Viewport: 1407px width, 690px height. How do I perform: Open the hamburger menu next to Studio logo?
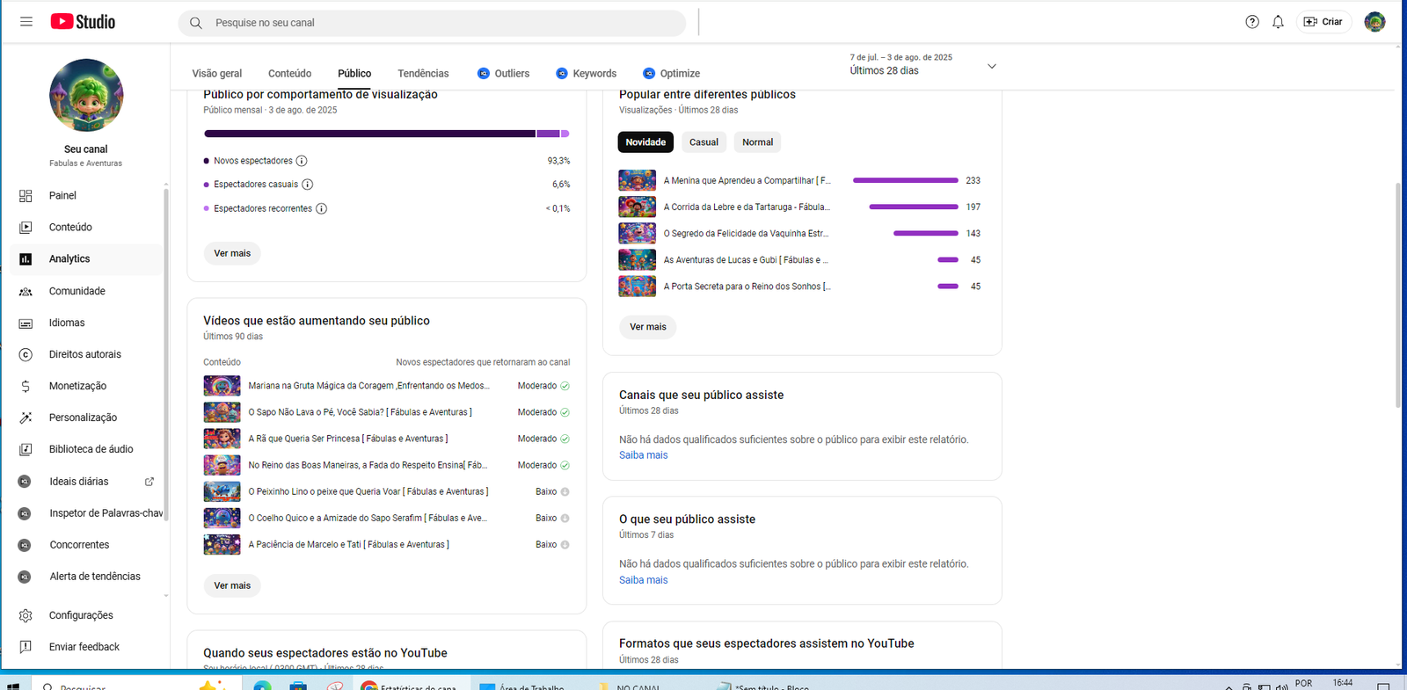26,22
